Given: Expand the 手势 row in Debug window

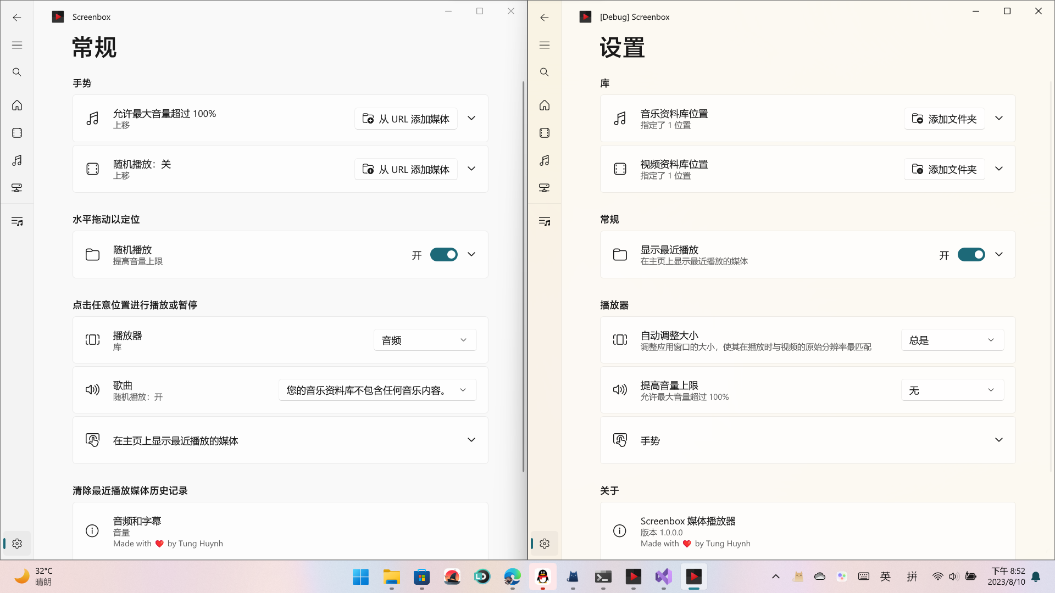Looking at the screenshot, I should [x=808, y=440].
